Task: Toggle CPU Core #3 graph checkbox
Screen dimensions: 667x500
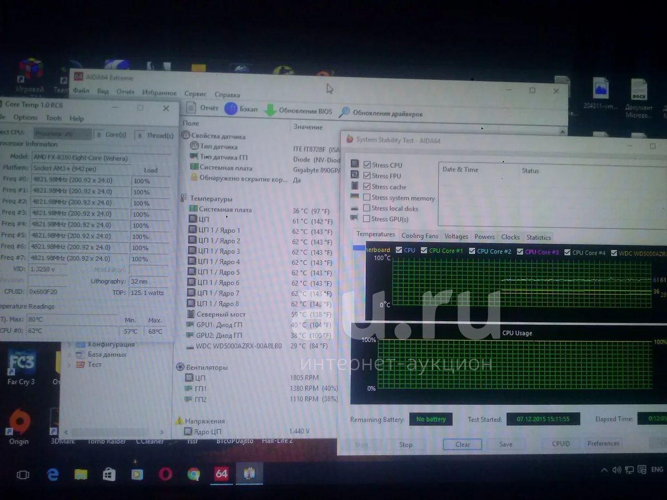Action: pyautogui.click(x=520, y=252)
